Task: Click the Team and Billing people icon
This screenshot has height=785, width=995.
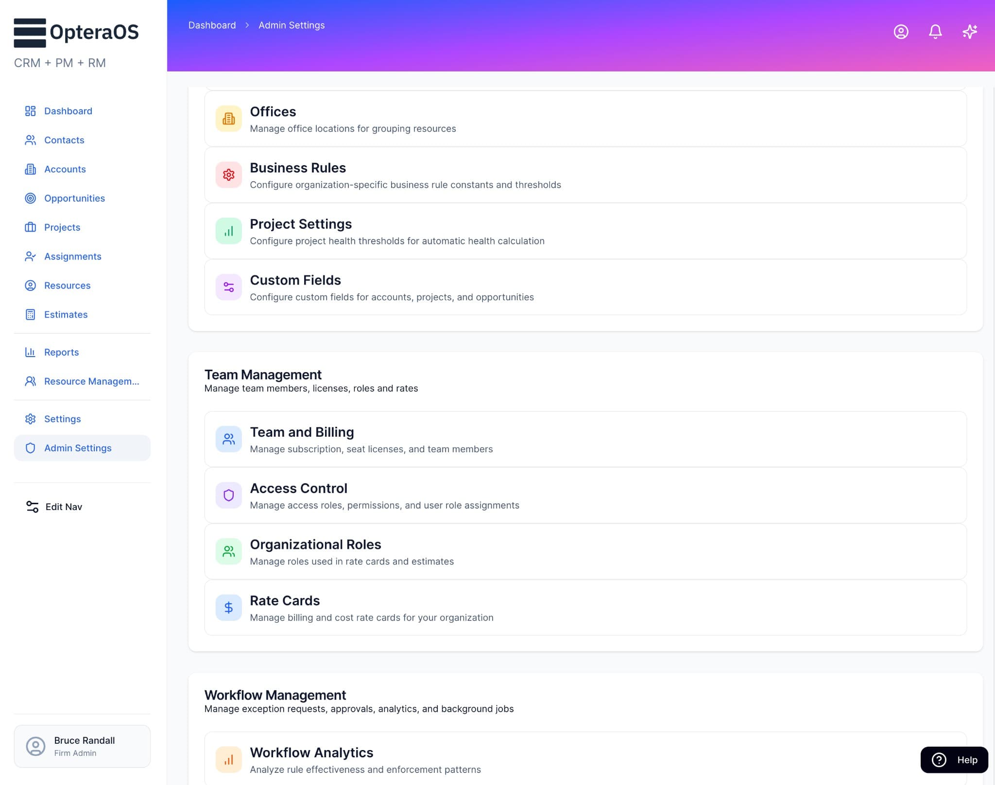Action: pos(228,439)
